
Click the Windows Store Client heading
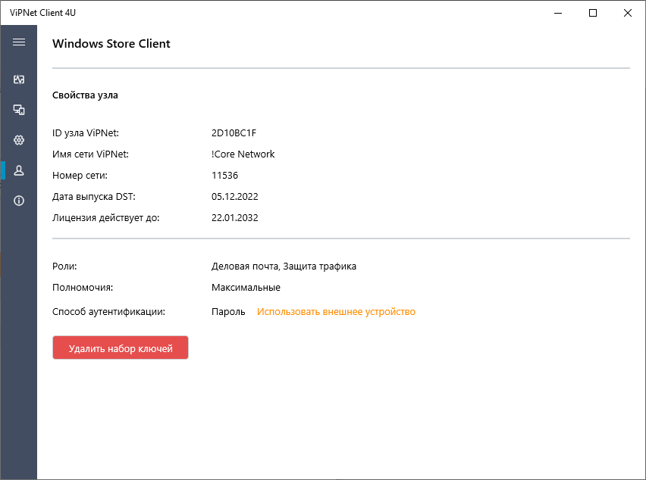point(111,44)
